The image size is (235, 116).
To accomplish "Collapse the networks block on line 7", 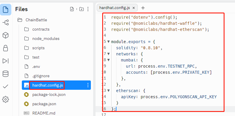I will (x=109, y=54).
